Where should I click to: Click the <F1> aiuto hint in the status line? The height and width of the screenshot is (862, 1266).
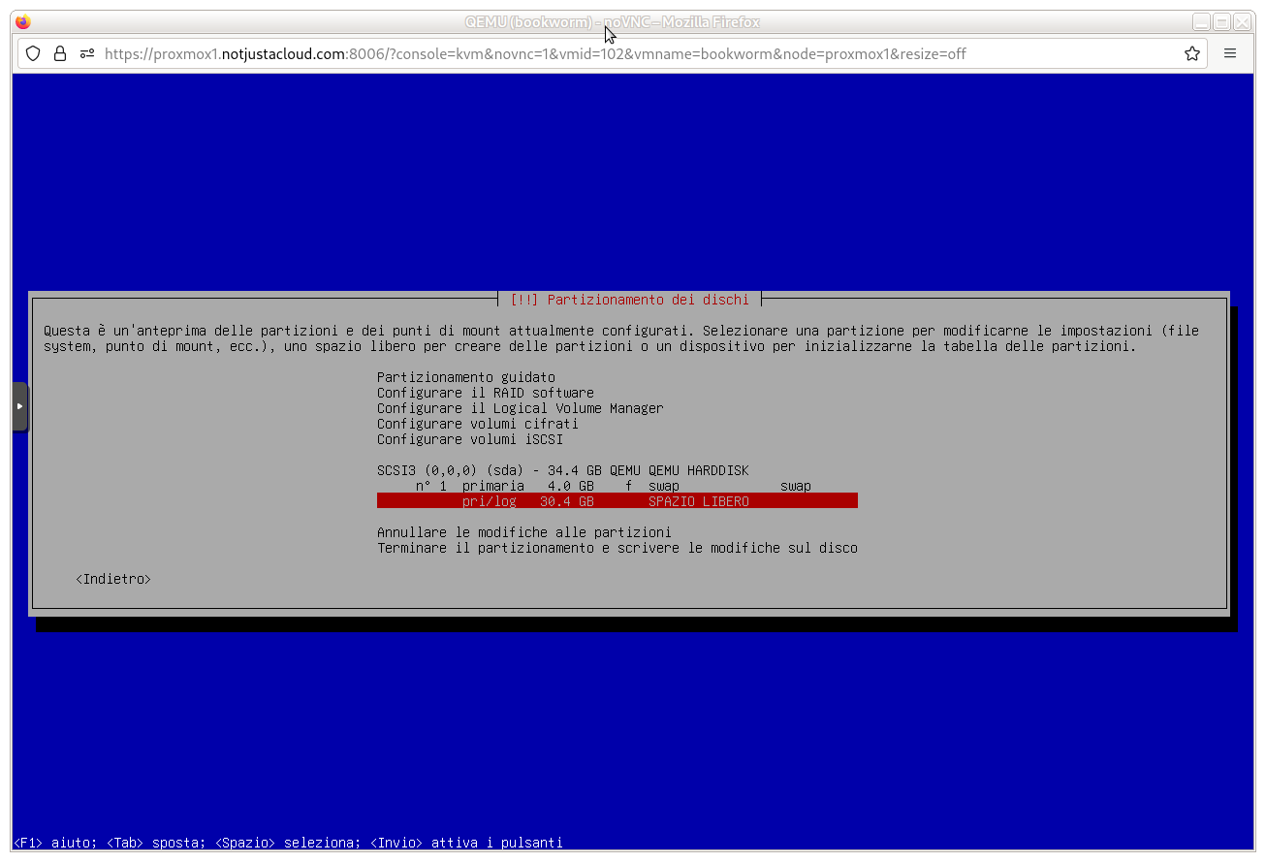click(x=55, y=843)
